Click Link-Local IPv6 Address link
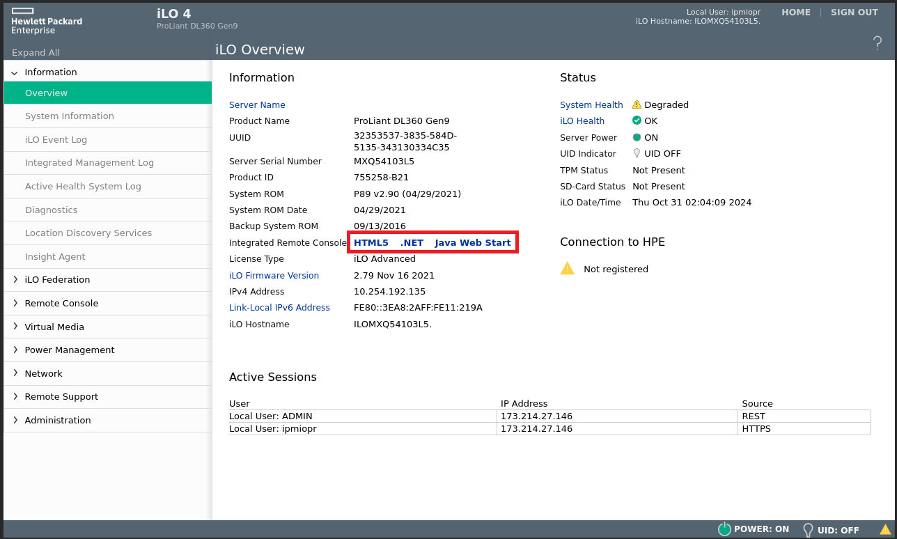This screenshot has width=897, height=539. [x=279, y=307]
